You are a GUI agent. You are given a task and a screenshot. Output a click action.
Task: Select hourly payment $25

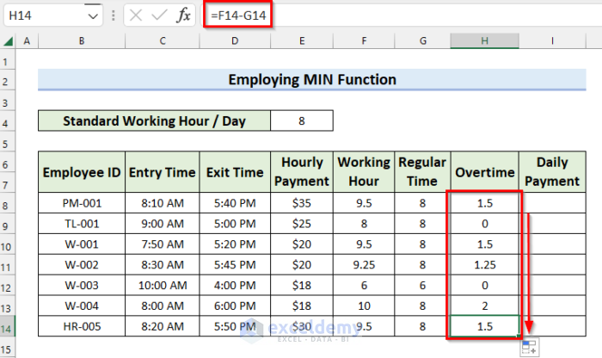[x=302, y=224]
